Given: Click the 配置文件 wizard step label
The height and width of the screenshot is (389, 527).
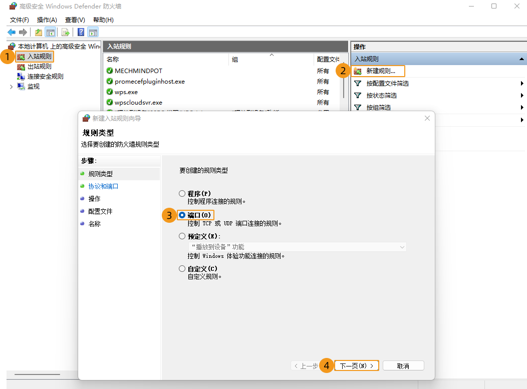Looking at the screenshot, I should click(x=101, y=211).
